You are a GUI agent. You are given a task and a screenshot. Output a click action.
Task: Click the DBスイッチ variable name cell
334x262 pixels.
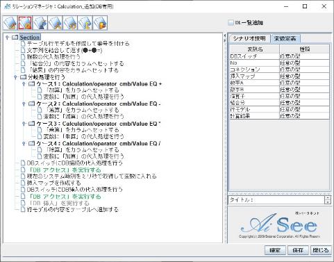[x=254, y=56]
